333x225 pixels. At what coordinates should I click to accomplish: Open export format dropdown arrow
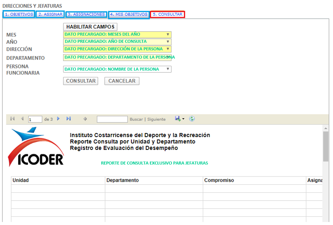183,119
